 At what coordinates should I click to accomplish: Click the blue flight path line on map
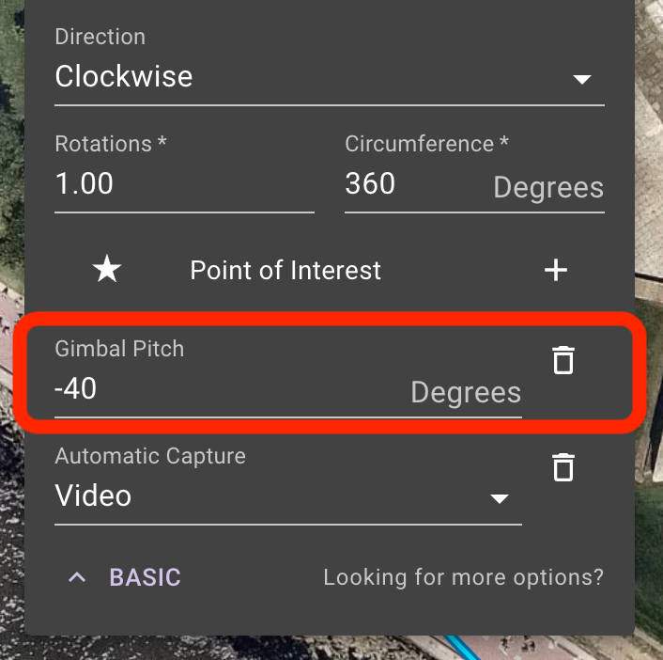[x=463, y=648]
